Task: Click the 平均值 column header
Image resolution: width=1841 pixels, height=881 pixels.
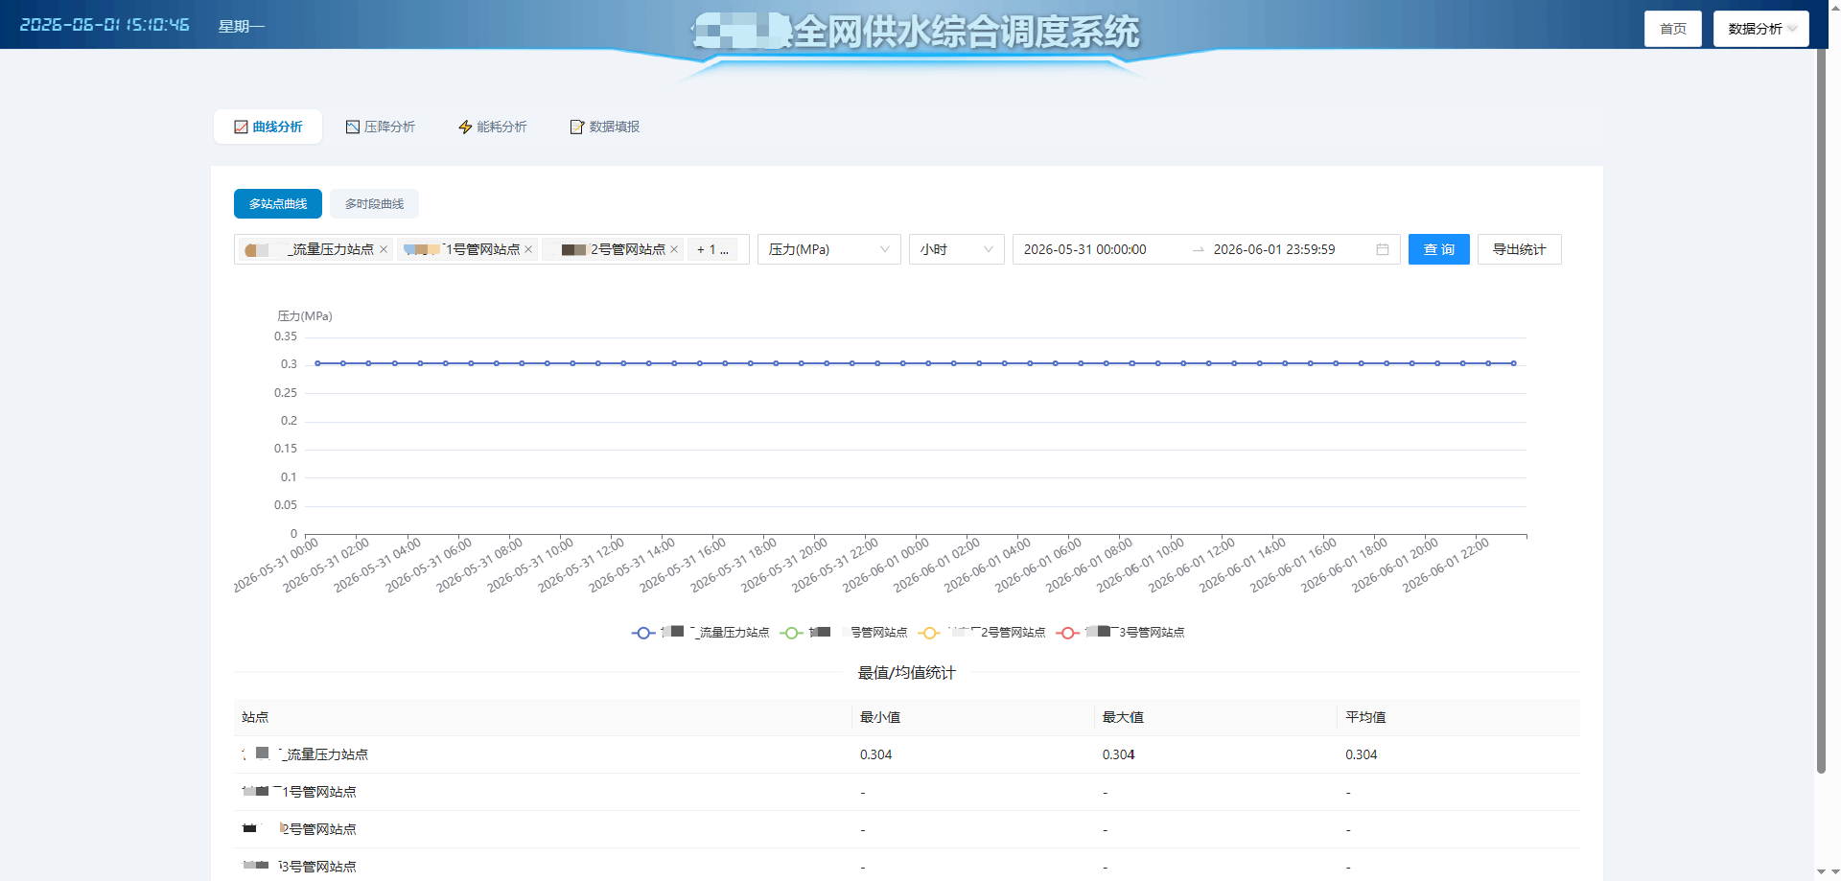Action: (1458, 717)
